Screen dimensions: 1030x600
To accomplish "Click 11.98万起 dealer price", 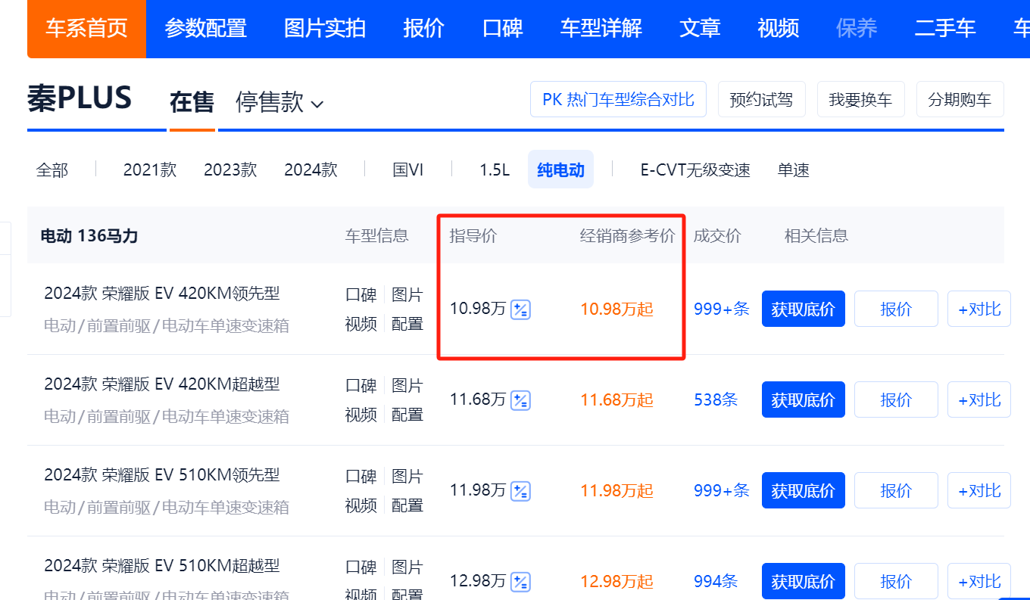I will click(x=616, y=491).
